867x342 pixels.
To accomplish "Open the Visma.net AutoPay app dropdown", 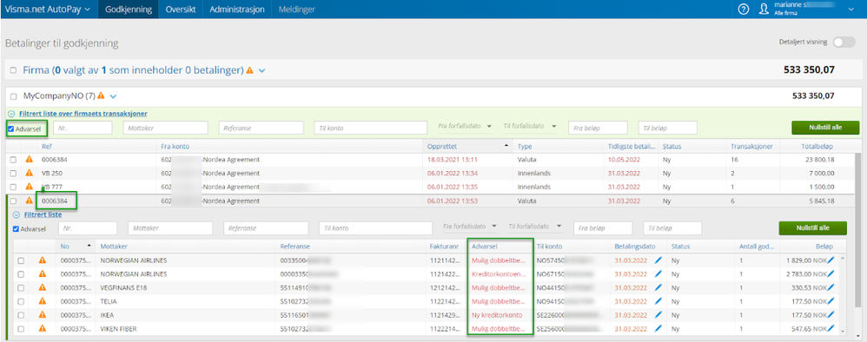I will pyautogui.click(x=47, y=10).
